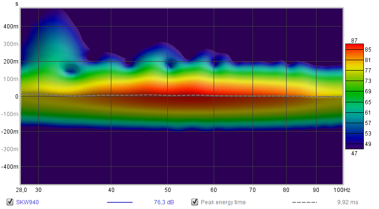Click the 0 time axis label
Viewport: 379px width, 209px height.
tap(17, 97)
